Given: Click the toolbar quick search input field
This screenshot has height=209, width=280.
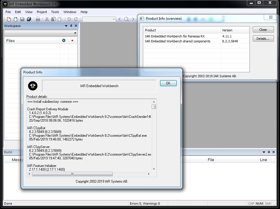Looking at the screenshot, I should pos(97,19).
